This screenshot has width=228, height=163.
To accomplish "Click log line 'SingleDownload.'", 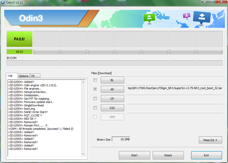I will (x=26, y=105).
